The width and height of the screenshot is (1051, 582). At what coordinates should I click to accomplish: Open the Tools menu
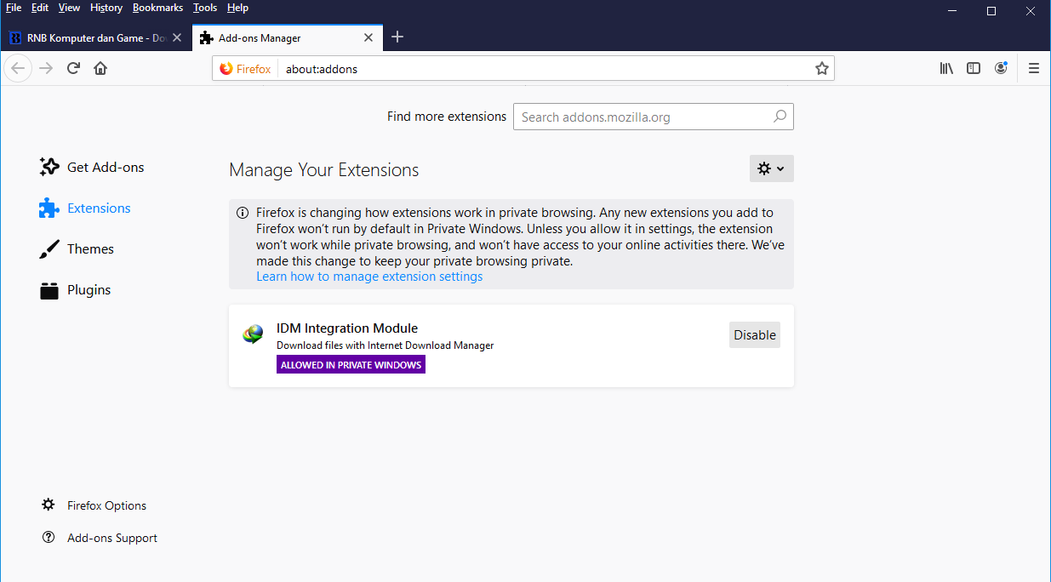205,8
